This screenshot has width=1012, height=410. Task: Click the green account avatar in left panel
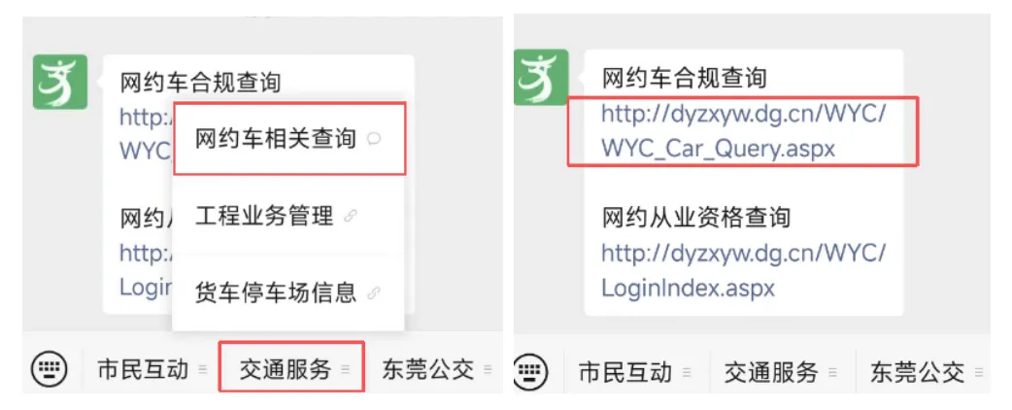pyautogui.click(x=60, y=82)
